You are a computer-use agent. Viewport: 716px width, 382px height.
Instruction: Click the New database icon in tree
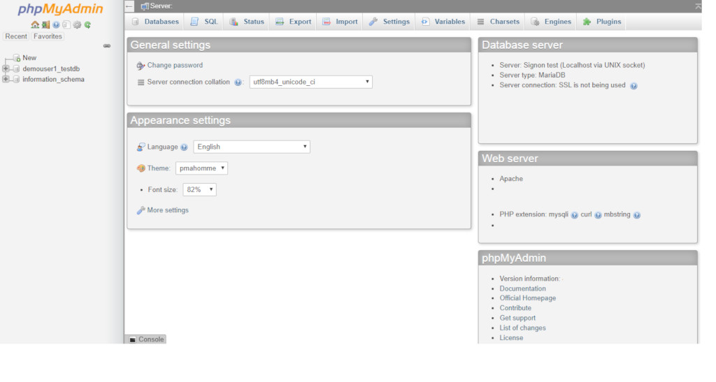pos(17,58)
